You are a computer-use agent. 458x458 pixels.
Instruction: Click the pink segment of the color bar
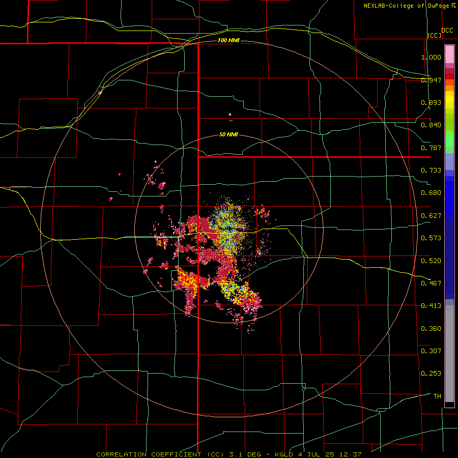(x=449, y=54)
